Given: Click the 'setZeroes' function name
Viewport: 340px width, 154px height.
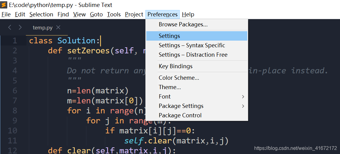Looking at the screenshot, I should pos(88,51).
